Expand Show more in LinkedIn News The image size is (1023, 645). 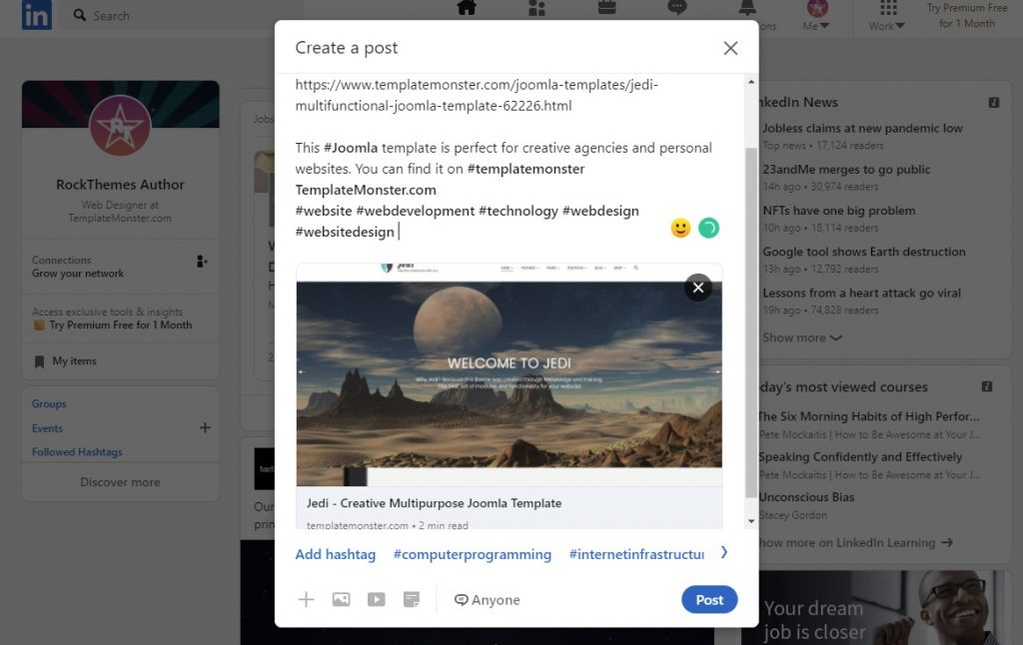pyautogui.click(x=802, y=337)
